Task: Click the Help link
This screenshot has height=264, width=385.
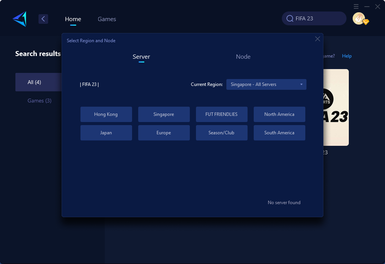Action: click(x=347, y=56)
